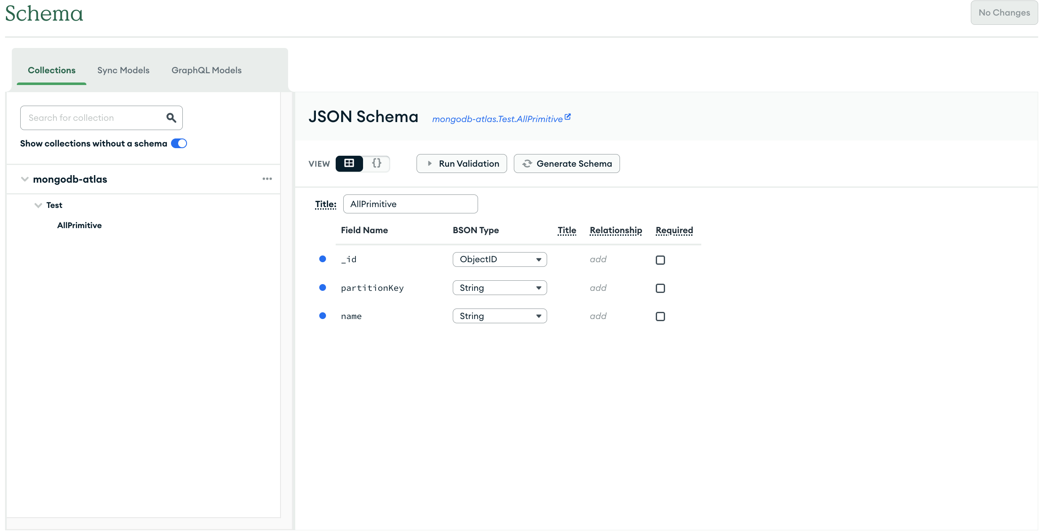Check Required box for partitionKey
The width and height of the screenshot is (1058, 532).
click(660, 288)
